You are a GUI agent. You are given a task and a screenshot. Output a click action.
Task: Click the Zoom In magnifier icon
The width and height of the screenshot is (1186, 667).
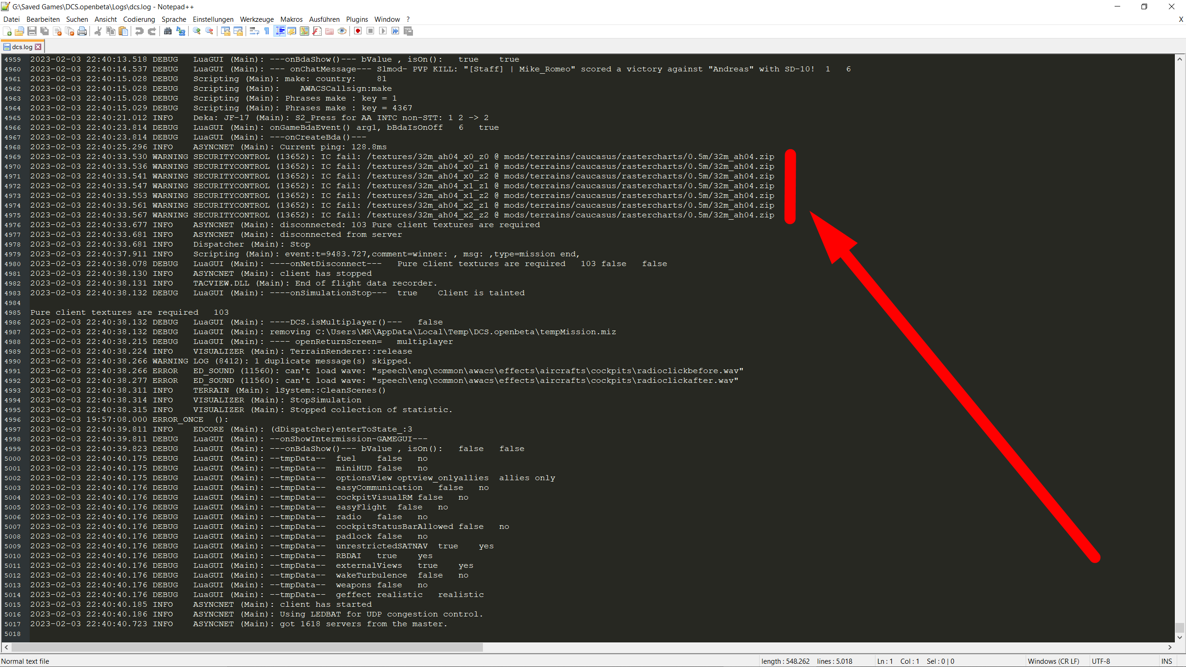pyautogui.click(x=197, y=31)
